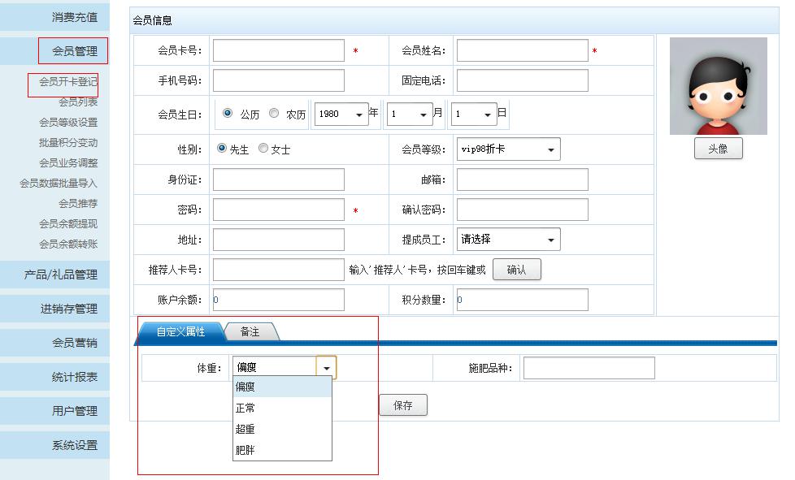
Task: Open the 统计报表 sidebar menu
Action: pos(74,377)
